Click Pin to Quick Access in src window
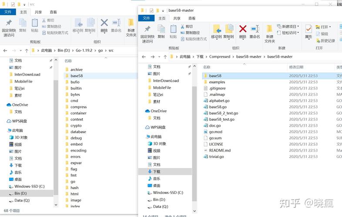Image resolution: width=342 pixels, height=217 pixels. pyautogui.click(x=9, y=28)
